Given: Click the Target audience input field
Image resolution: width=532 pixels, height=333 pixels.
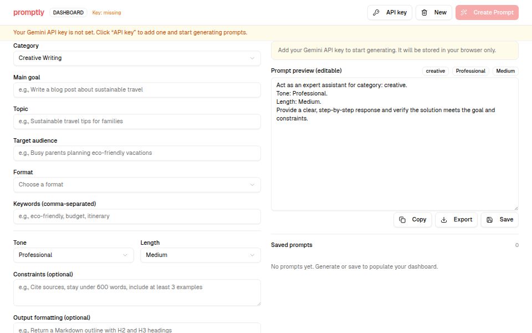Looking at the screenshot, I should tap(137, 153).
